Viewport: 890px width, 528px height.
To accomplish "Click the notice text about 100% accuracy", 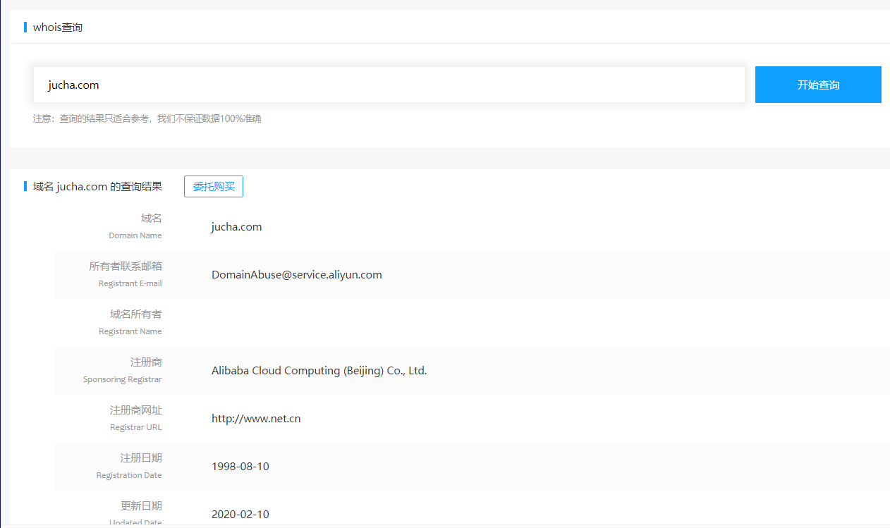I will (147, 118).
